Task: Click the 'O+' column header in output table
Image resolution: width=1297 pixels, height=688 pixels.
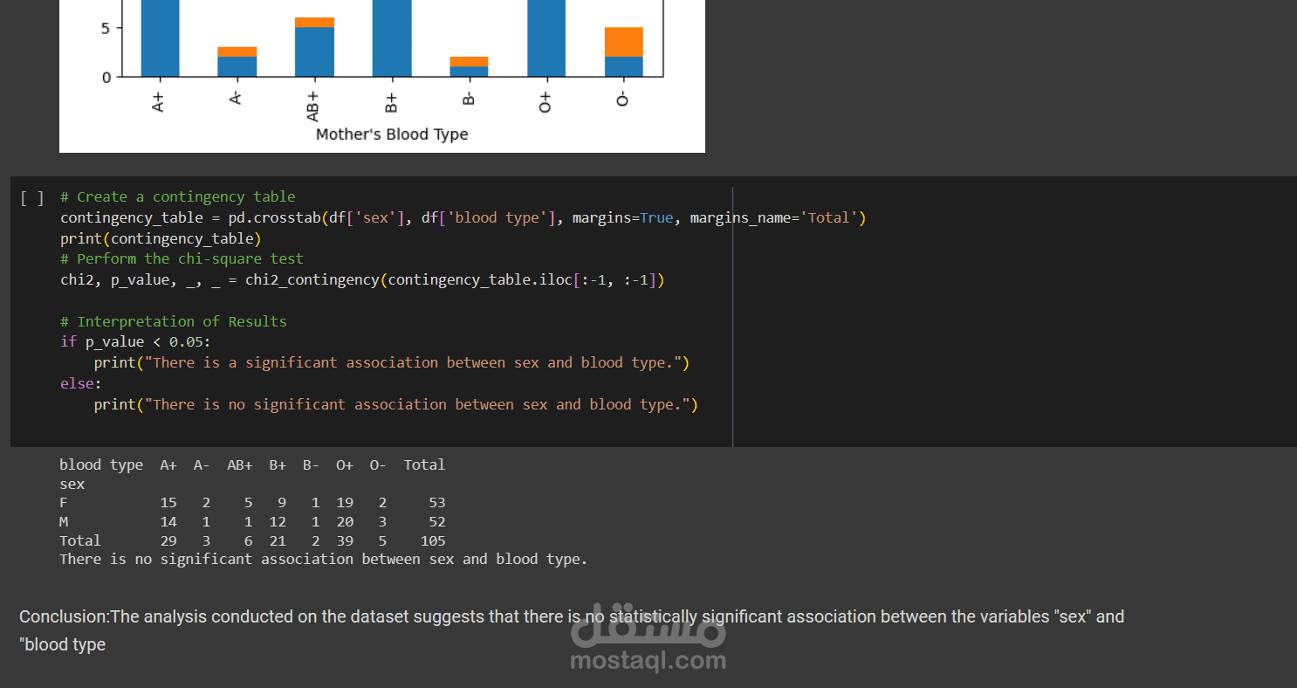Action: pyautogui.click(x=345, y=465)
